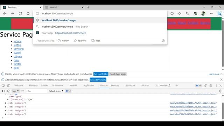Switch to the Welcome tab
The image size is (224, 126).
point(19,85)
